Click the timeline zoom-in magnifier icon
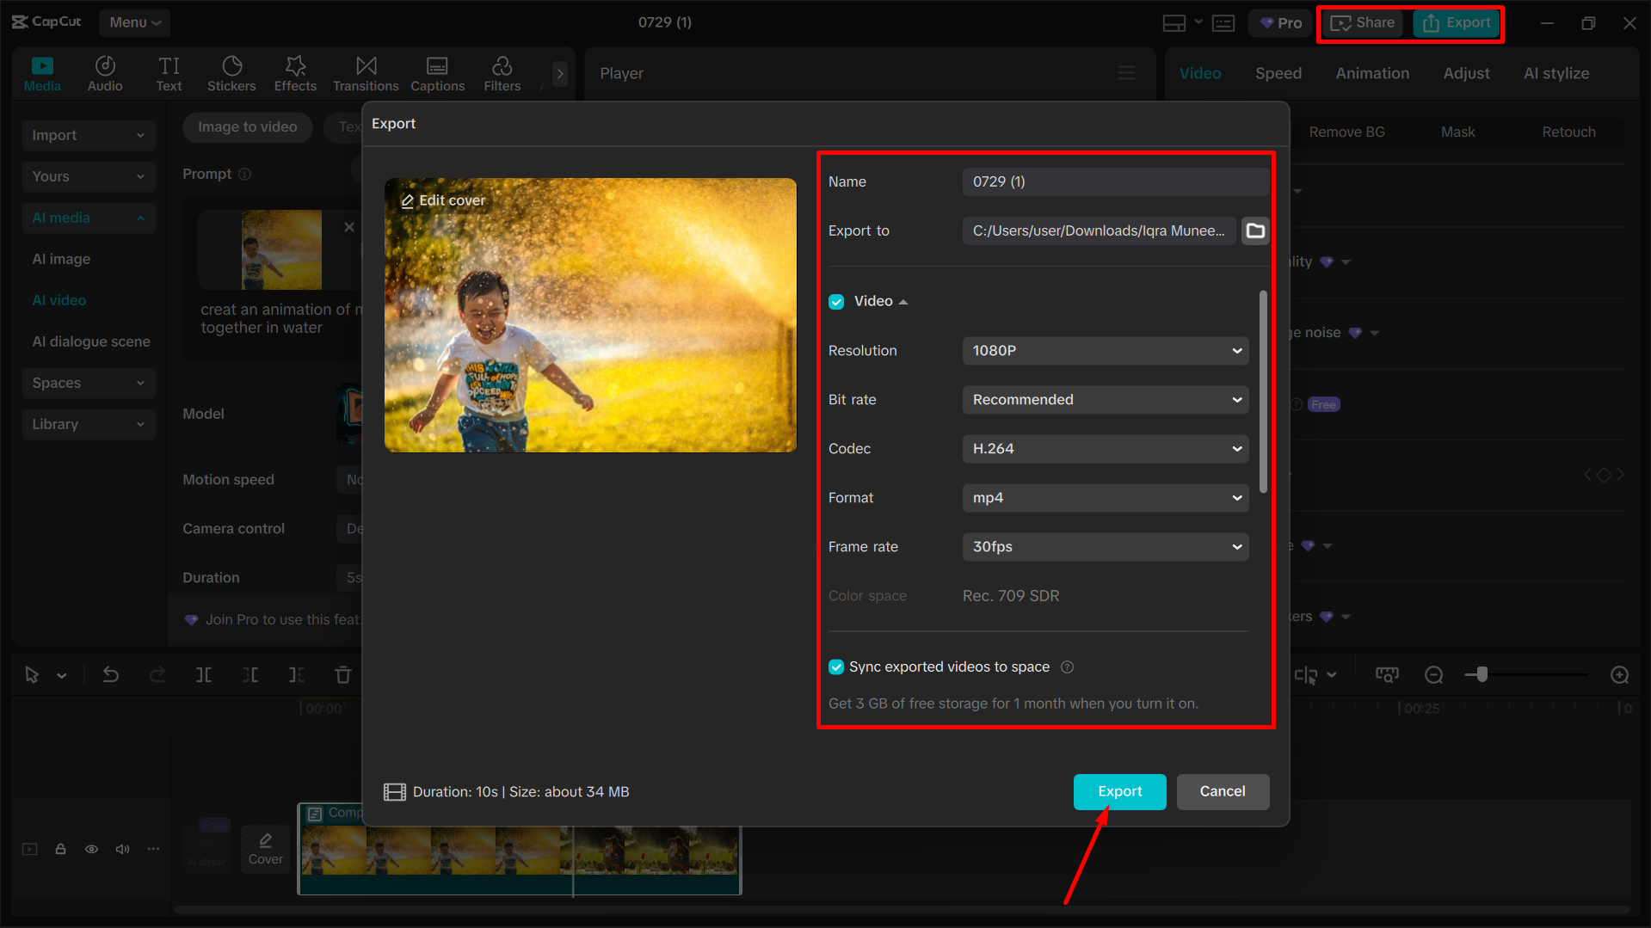The height and width of the screenshot is (928, 1651). tap(1621, 674)
